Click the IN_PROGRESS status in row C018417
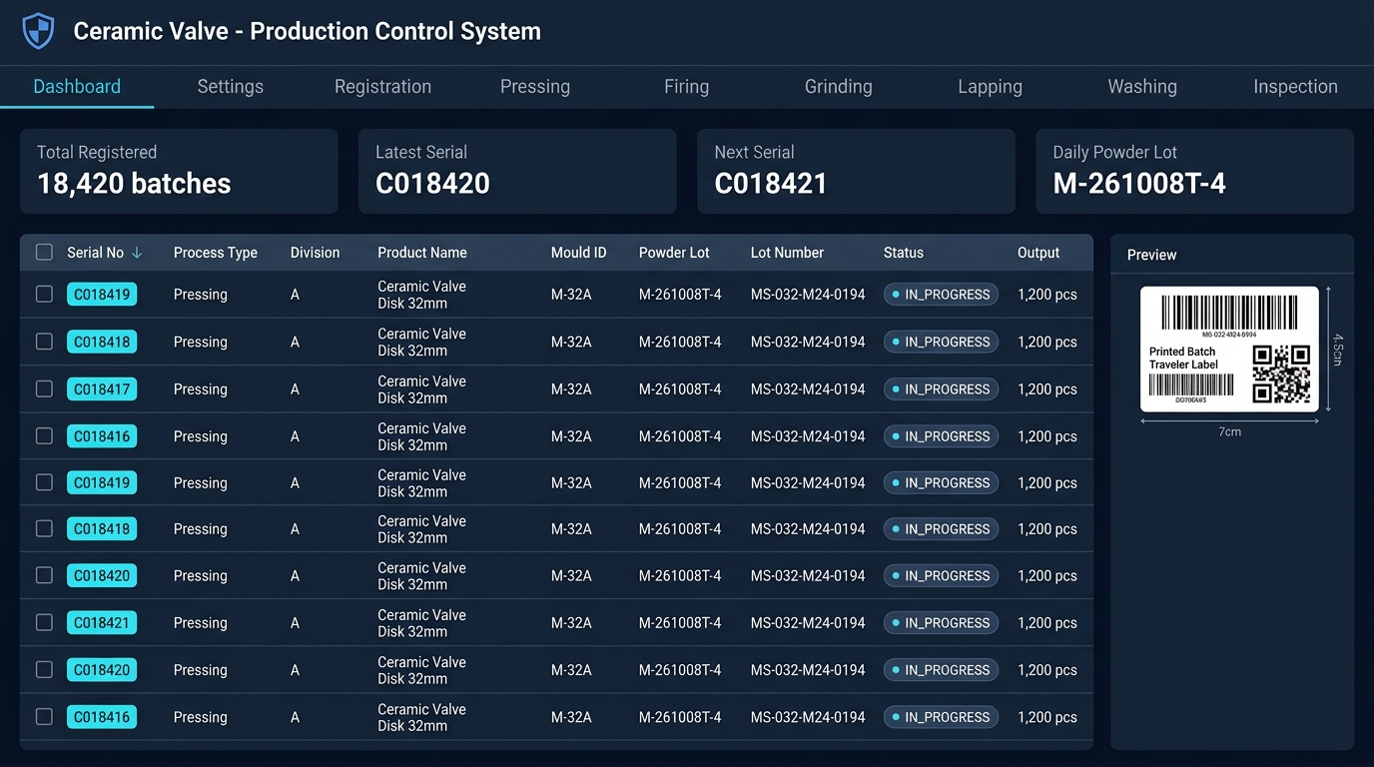 tap(941, 389)
